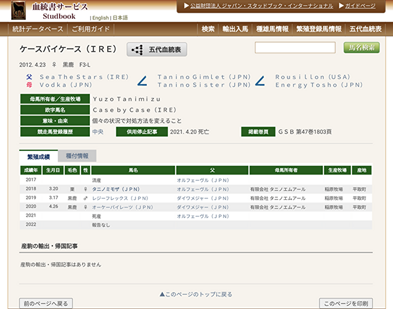This screenshot has height=309, width=393.
Task: Open 五代血統表 in the navigation bar
Action: tap(365, 29)
